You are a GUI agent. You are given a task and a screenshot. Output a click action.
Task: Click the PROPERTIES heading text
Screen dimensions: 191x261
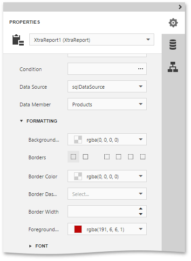click(x=25, y=22)
